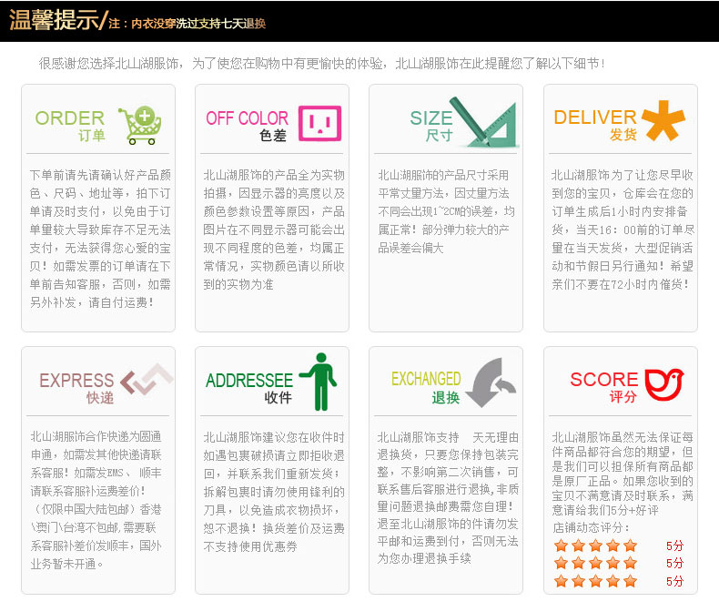Click the addressee paragraph starting 北山湖服饰建议您在收件时

[x=274, y=492]
